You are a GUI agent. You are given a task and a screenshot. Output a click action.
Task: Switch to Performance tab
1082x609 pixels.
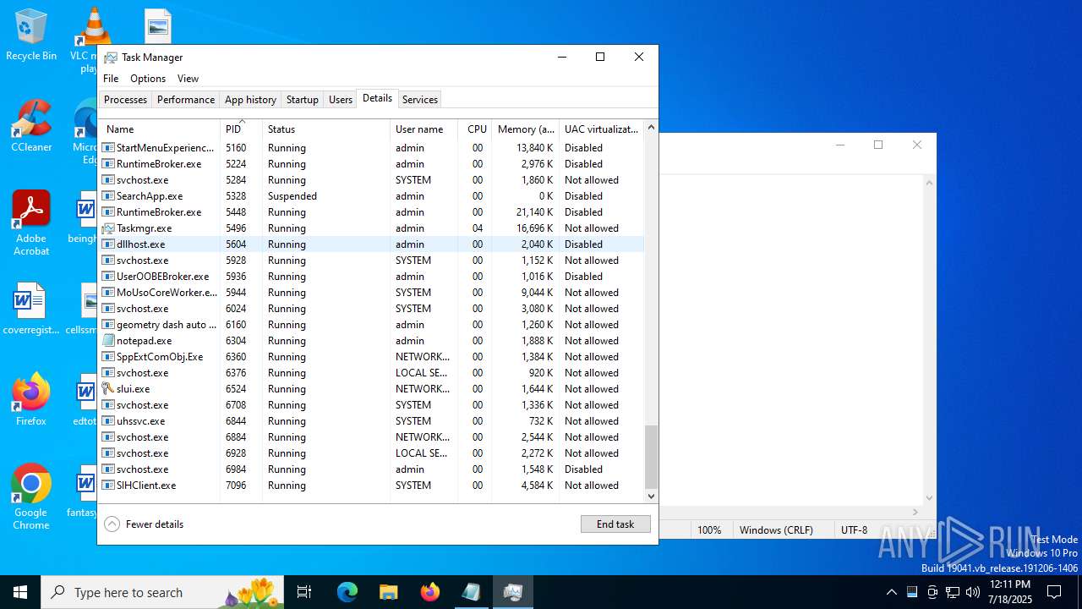[186, 100]
